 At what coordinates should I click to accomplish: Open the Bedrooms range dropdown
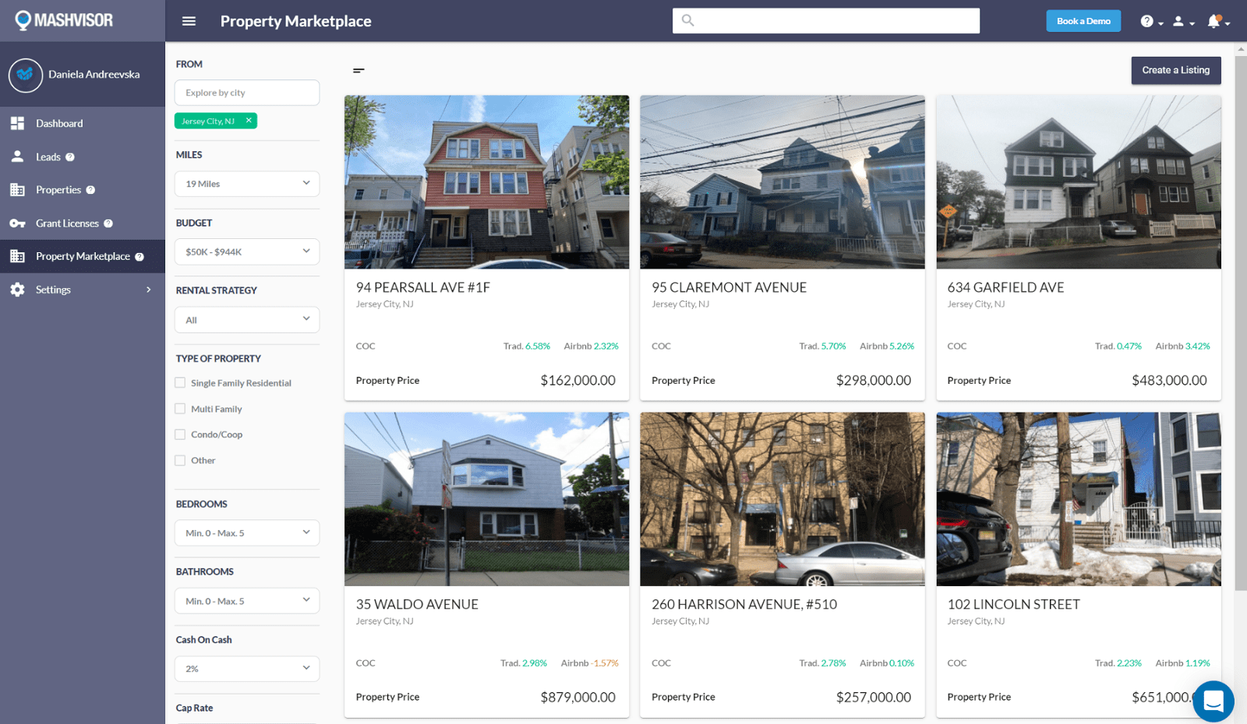pyautogui.click(x=246, y=532)
